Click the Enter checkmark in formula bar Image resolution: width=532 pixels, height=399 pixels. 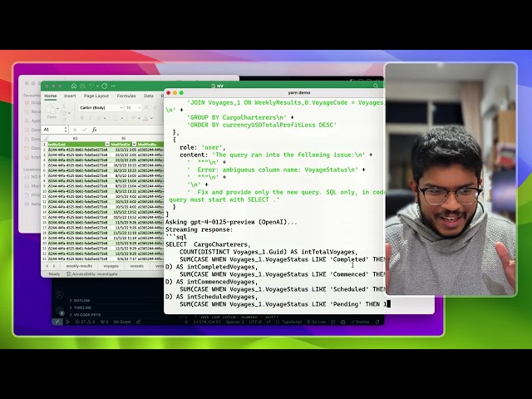pyautogui.click(x=85, y=130)
